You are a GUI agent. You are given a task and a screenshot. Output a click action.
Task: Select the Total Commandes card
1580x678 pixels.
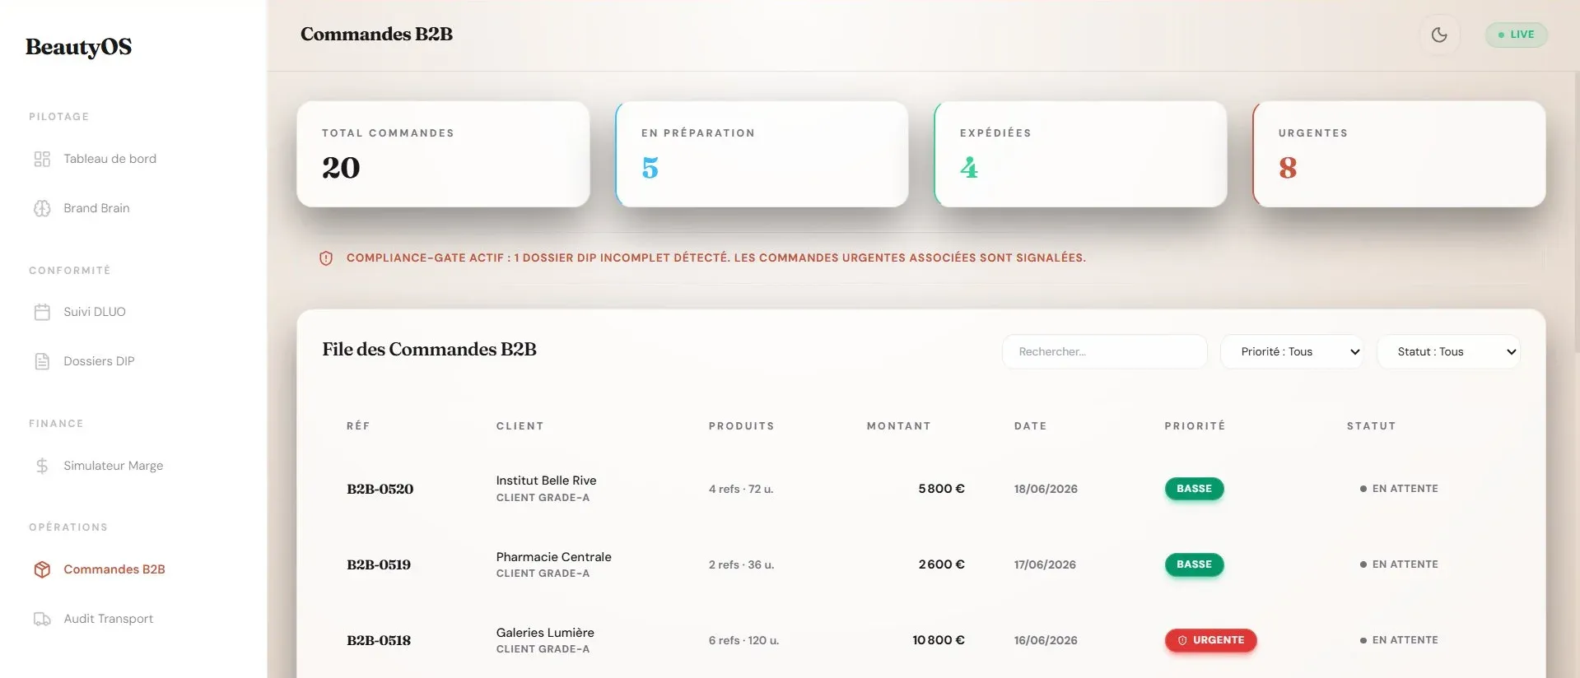pyautogui.click(x=443, y=154)
